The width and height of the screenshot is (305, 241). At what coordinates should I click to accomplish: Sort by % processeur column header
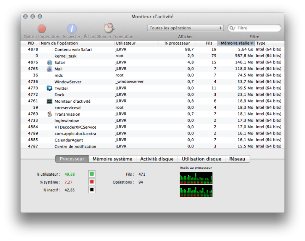[x=177, y=43]
